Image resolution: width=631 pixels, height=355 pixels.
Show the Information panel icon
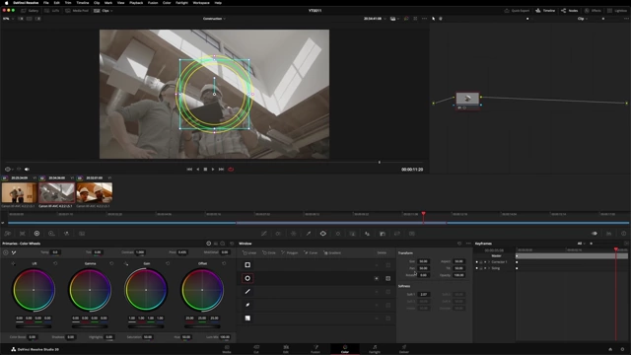[x=624, y=234]
